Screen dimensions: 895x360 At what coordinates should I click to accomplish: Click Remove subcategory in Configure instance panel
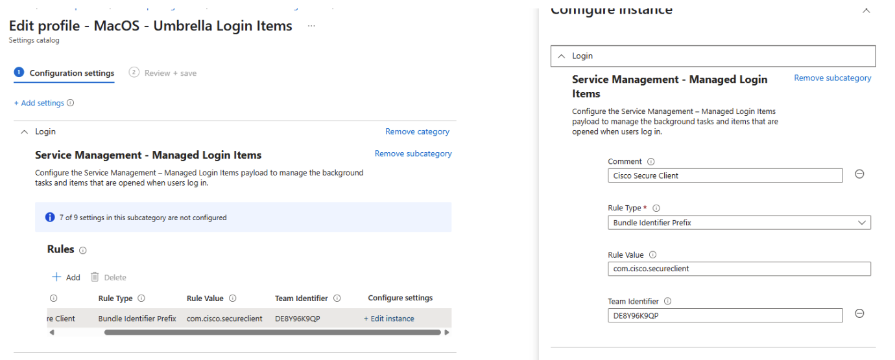click(x=833, y=78)
